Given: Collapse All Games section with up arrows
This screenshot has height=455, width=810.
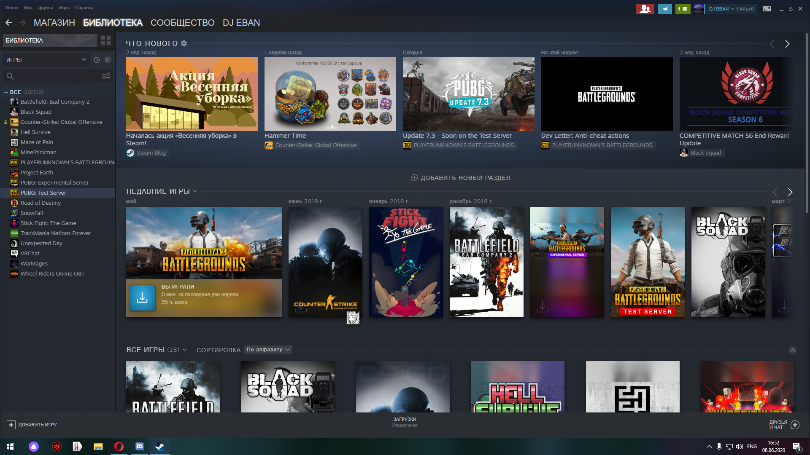Looking at the screenshot, I should (x=793, y=350).
